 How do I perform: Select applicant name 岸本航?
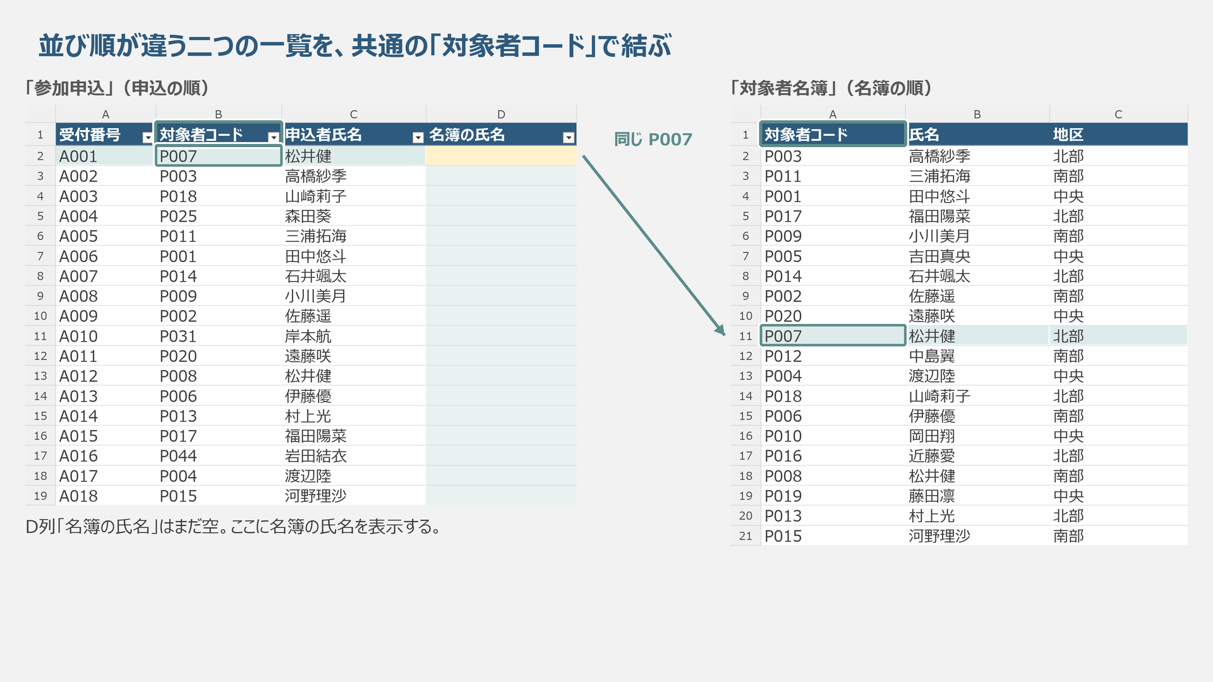[x=354, y=336]
